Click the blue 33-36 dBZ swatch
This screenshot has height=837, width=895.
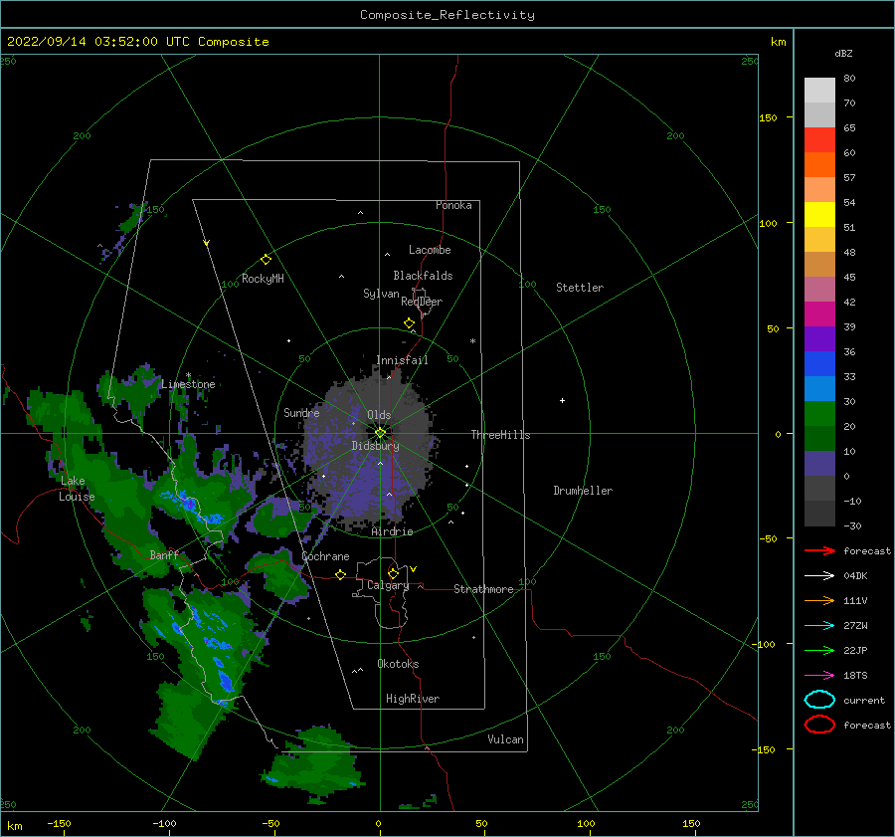tap(819, 364)
